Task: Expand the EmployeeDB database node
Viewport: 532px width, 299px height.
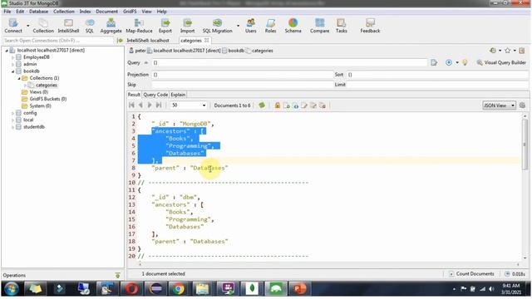Action: click(13, 57)
